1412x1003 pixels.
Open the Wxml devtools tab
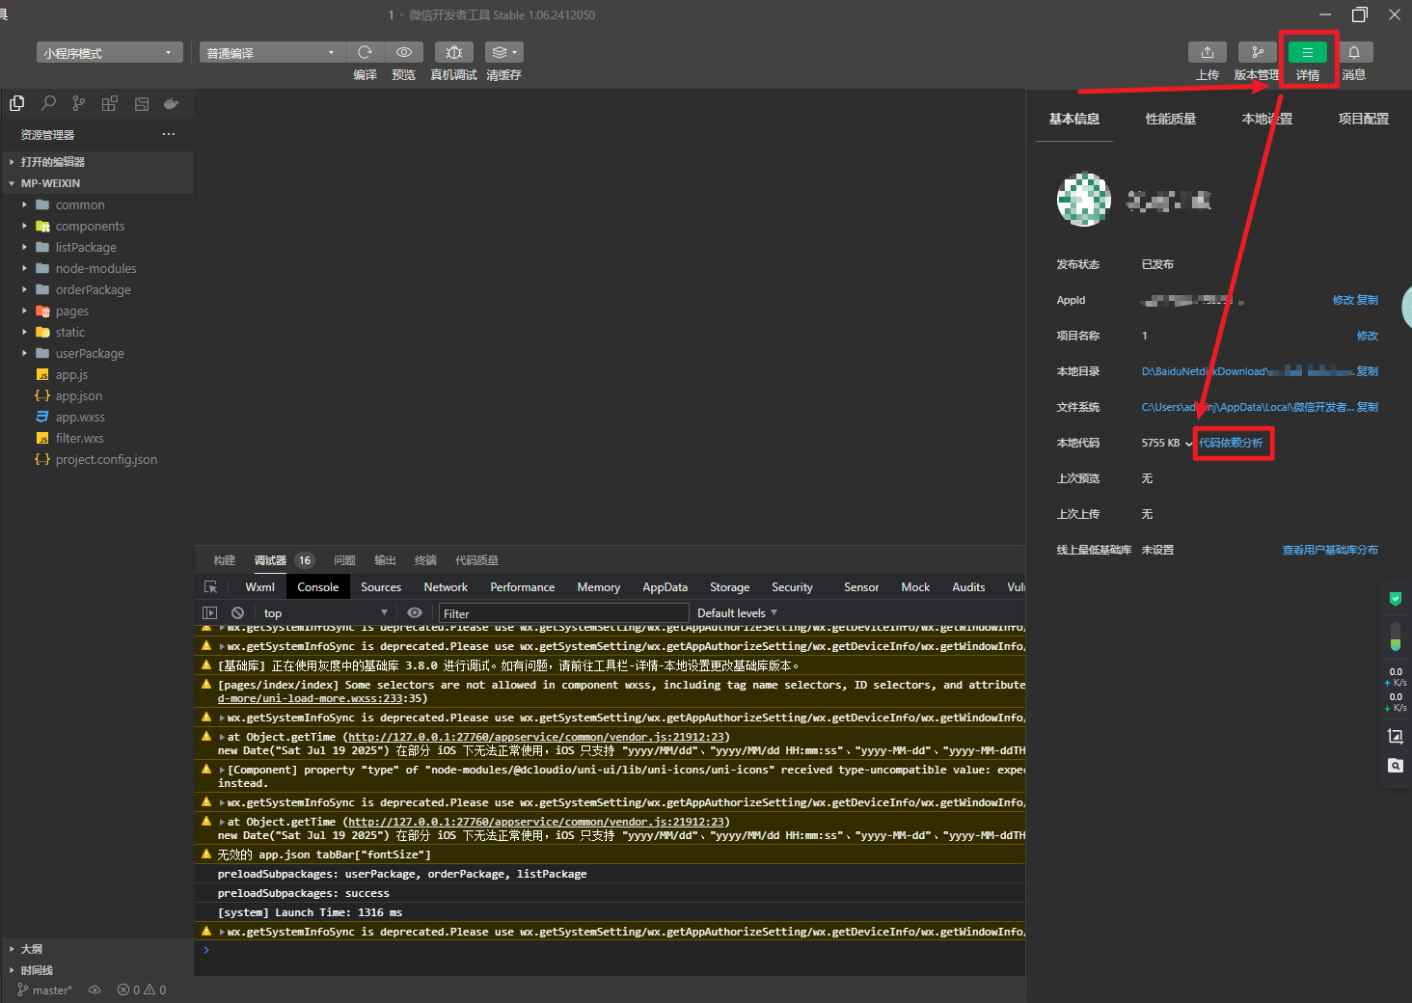tap(259, 587)
